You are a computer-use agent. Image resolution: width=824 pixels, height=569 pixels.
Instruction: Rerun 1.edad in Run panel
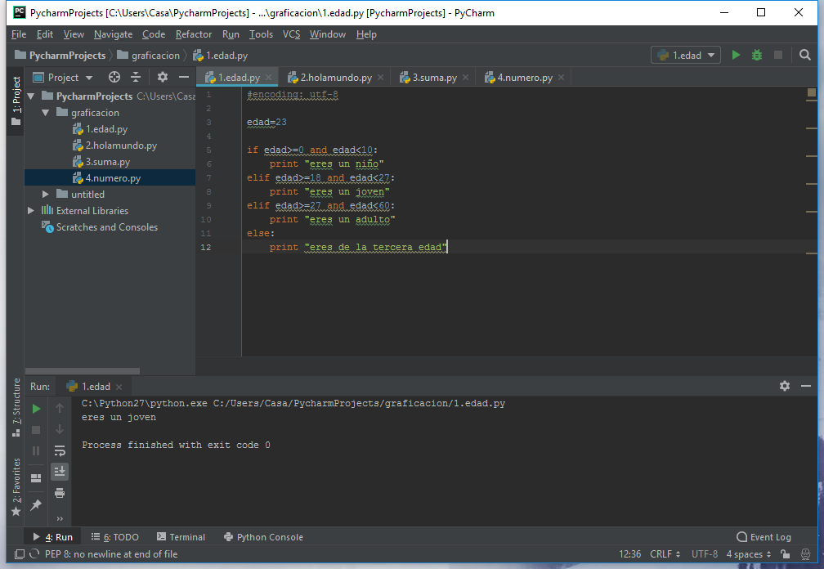click(x=36, y=409)
